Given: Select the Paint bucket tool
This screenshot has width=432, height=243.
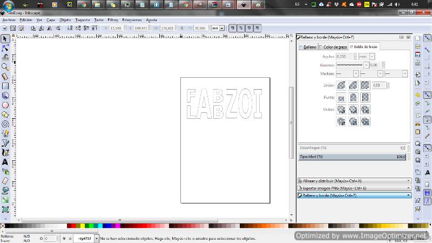Looking at the screenshot, I should (x=5, y=191).
